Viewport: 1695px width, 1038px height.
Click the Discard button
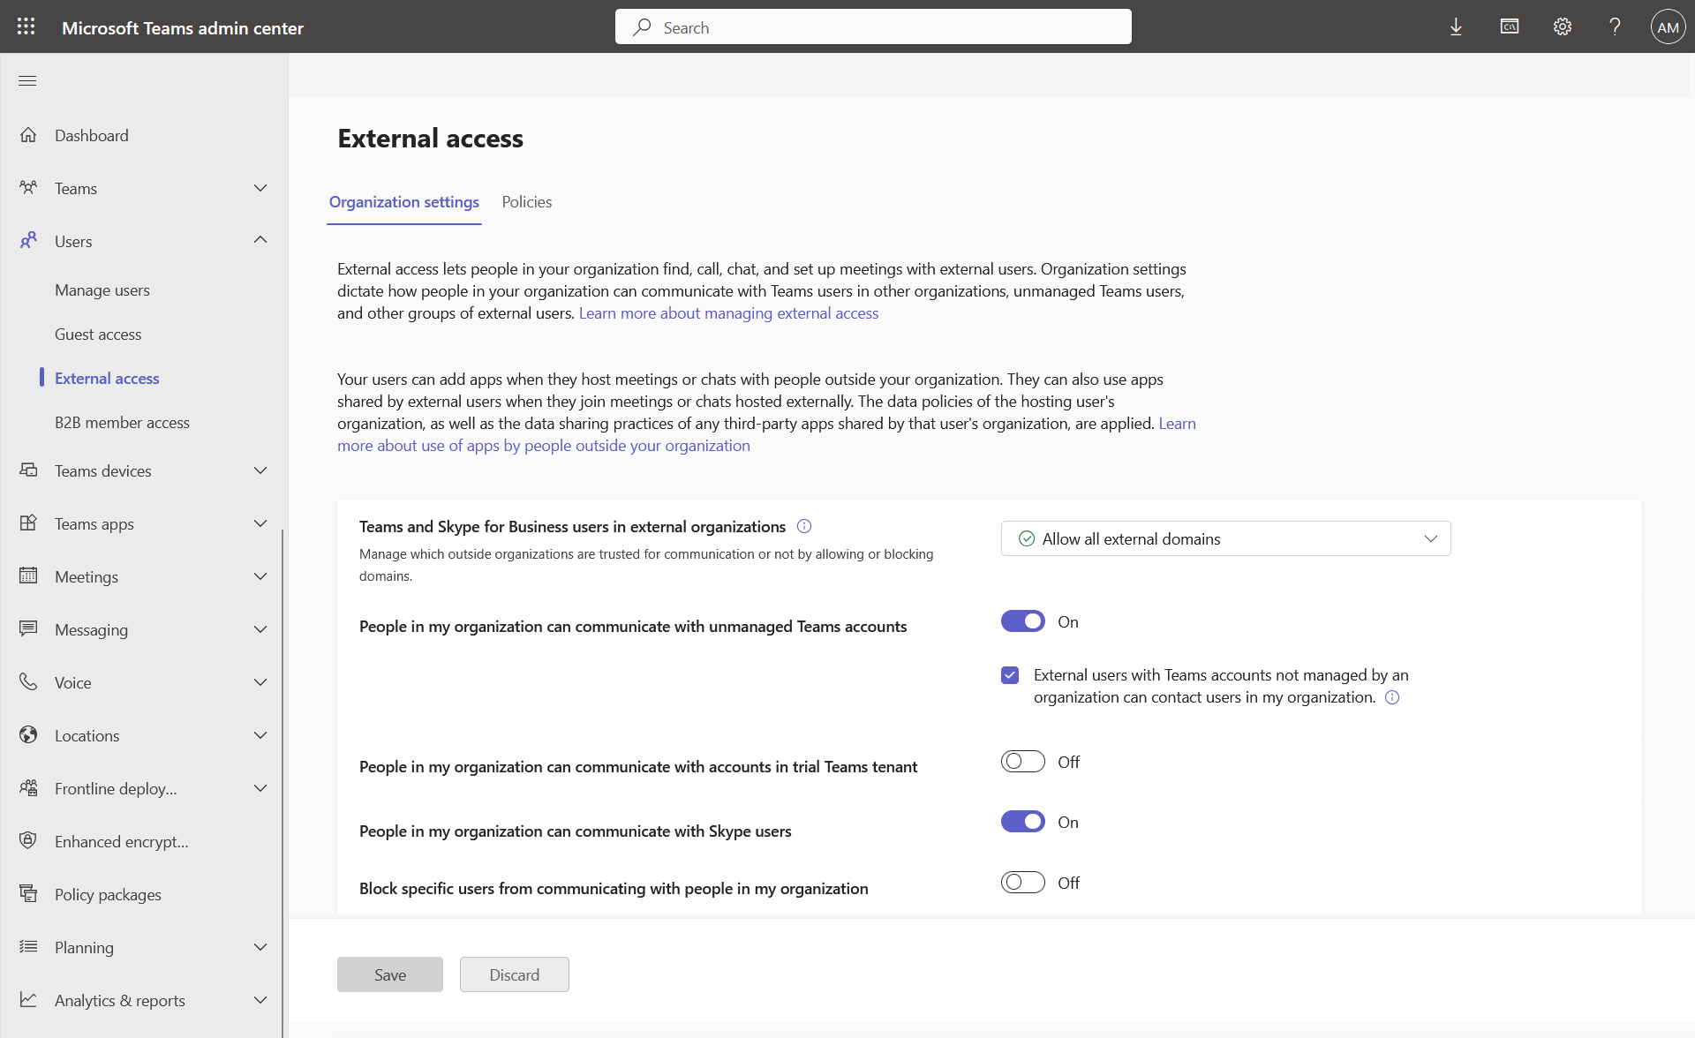(x=514, y=974)
